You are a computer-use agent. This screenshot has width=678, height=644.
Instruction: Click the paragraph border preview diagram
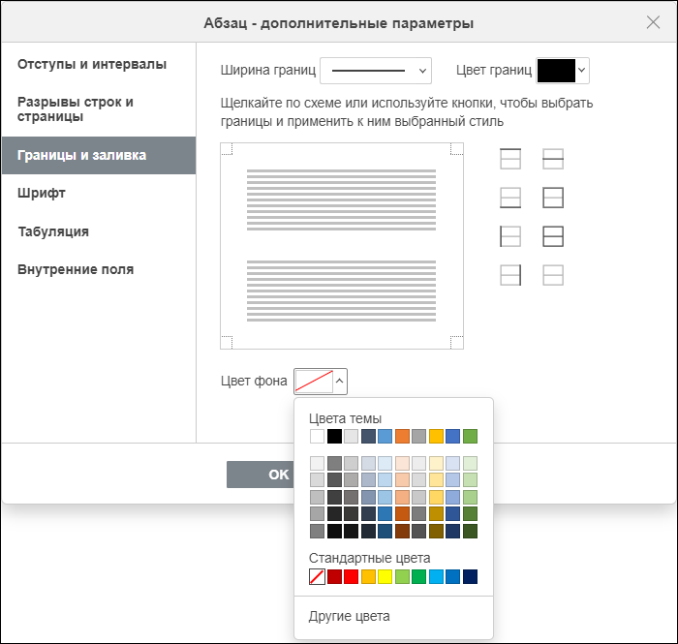coord(342,246)
